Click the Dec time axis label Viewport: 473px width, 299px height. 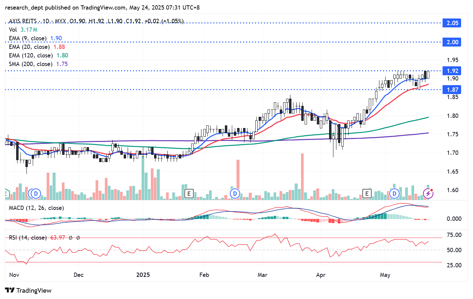(78, 275)
